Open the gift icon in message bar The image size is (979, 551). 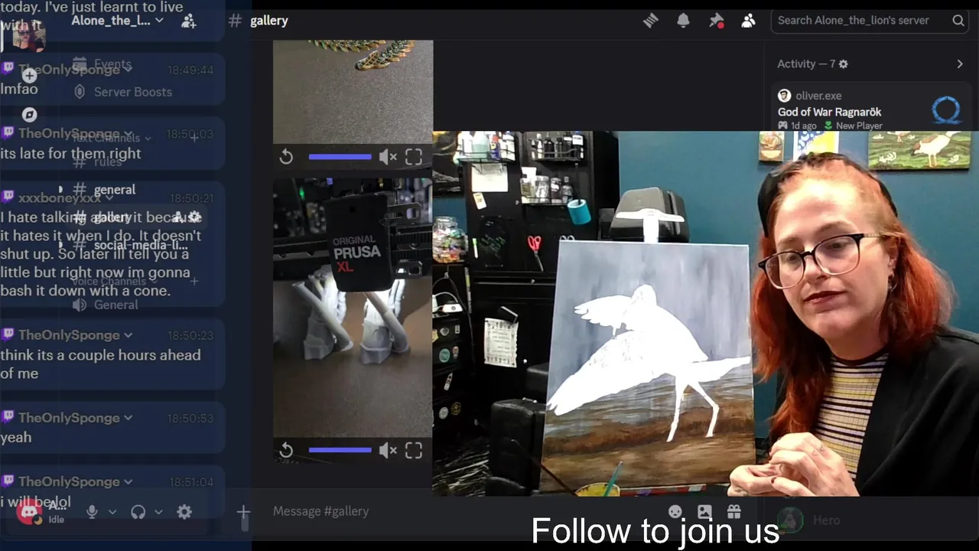click(x=734, y=512)
